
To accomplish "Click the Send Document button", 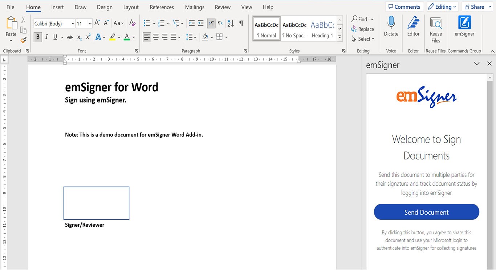I will coord(426,212).
